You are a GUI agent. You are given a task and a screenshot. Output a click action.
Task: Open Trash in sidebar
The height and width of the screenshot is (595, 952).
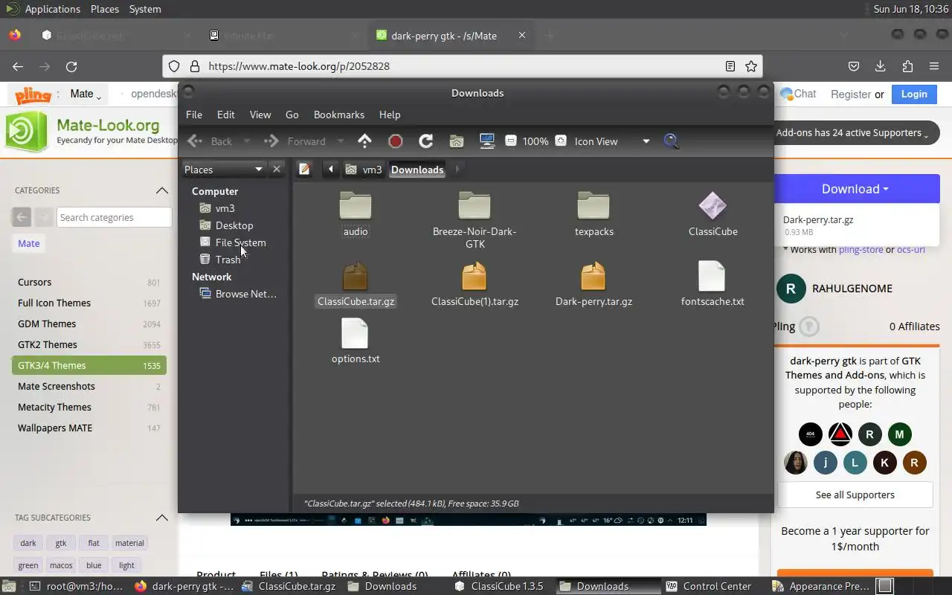point(227,260)
